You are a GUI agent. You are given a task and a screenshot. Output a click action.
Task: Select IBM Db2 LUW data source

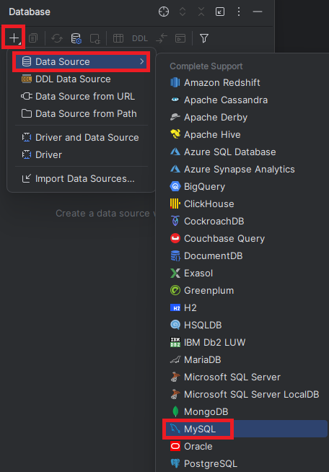tap(245, 342)
